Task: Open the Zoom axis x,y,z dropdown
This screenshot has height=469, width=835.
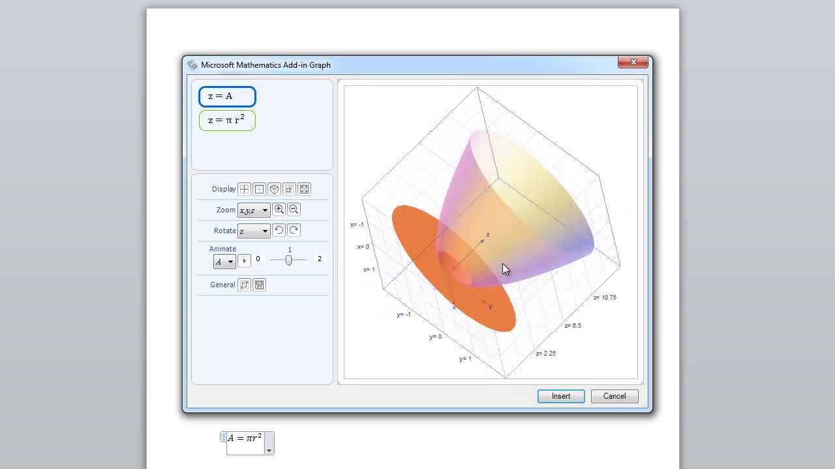Action: point(254,210)
